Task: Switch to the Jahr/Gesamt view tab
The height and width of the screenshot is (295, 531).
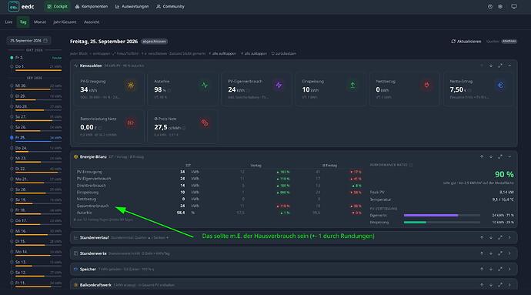Action: coord(65,22)
